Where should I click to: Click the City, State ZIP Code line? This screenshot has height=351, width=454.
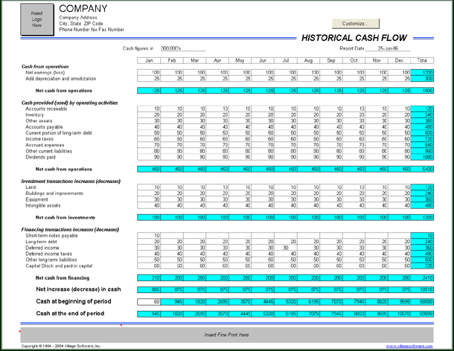[81, 24]
